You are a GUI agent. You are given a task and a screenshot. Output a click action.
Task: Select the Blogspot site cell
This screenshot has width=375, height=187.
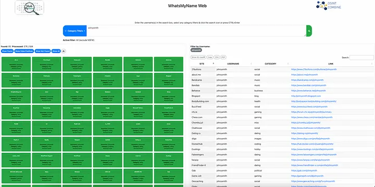203,96
